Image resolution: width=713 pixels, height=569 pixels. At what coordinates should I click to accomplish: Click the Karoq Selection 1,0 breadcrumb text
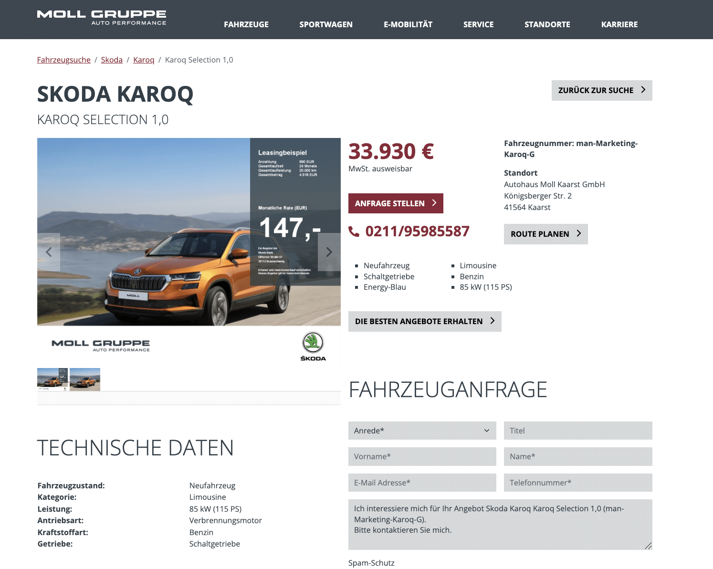pyautogui.click(x=199, y=60)
